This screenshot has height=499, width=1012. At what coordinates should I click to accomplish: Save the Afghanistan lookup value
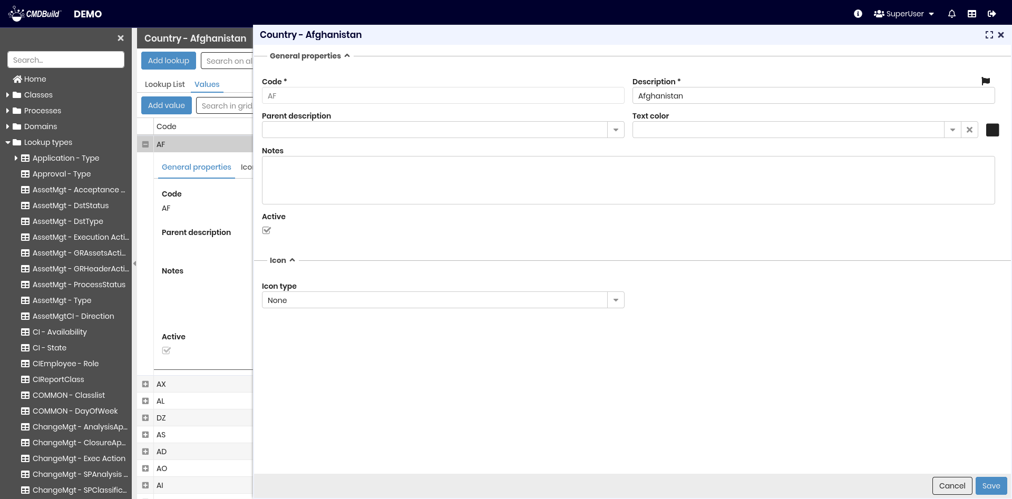991,486
